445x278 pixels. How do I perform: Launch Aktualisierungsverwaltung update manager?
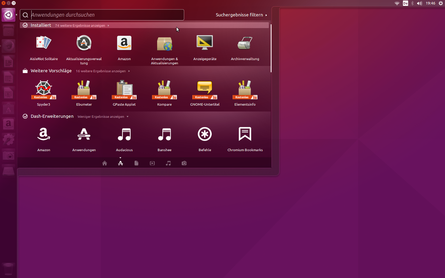click(84, 49)
